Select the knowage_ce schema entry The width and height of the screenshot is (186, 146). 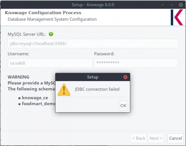click(x=35, y=98)
